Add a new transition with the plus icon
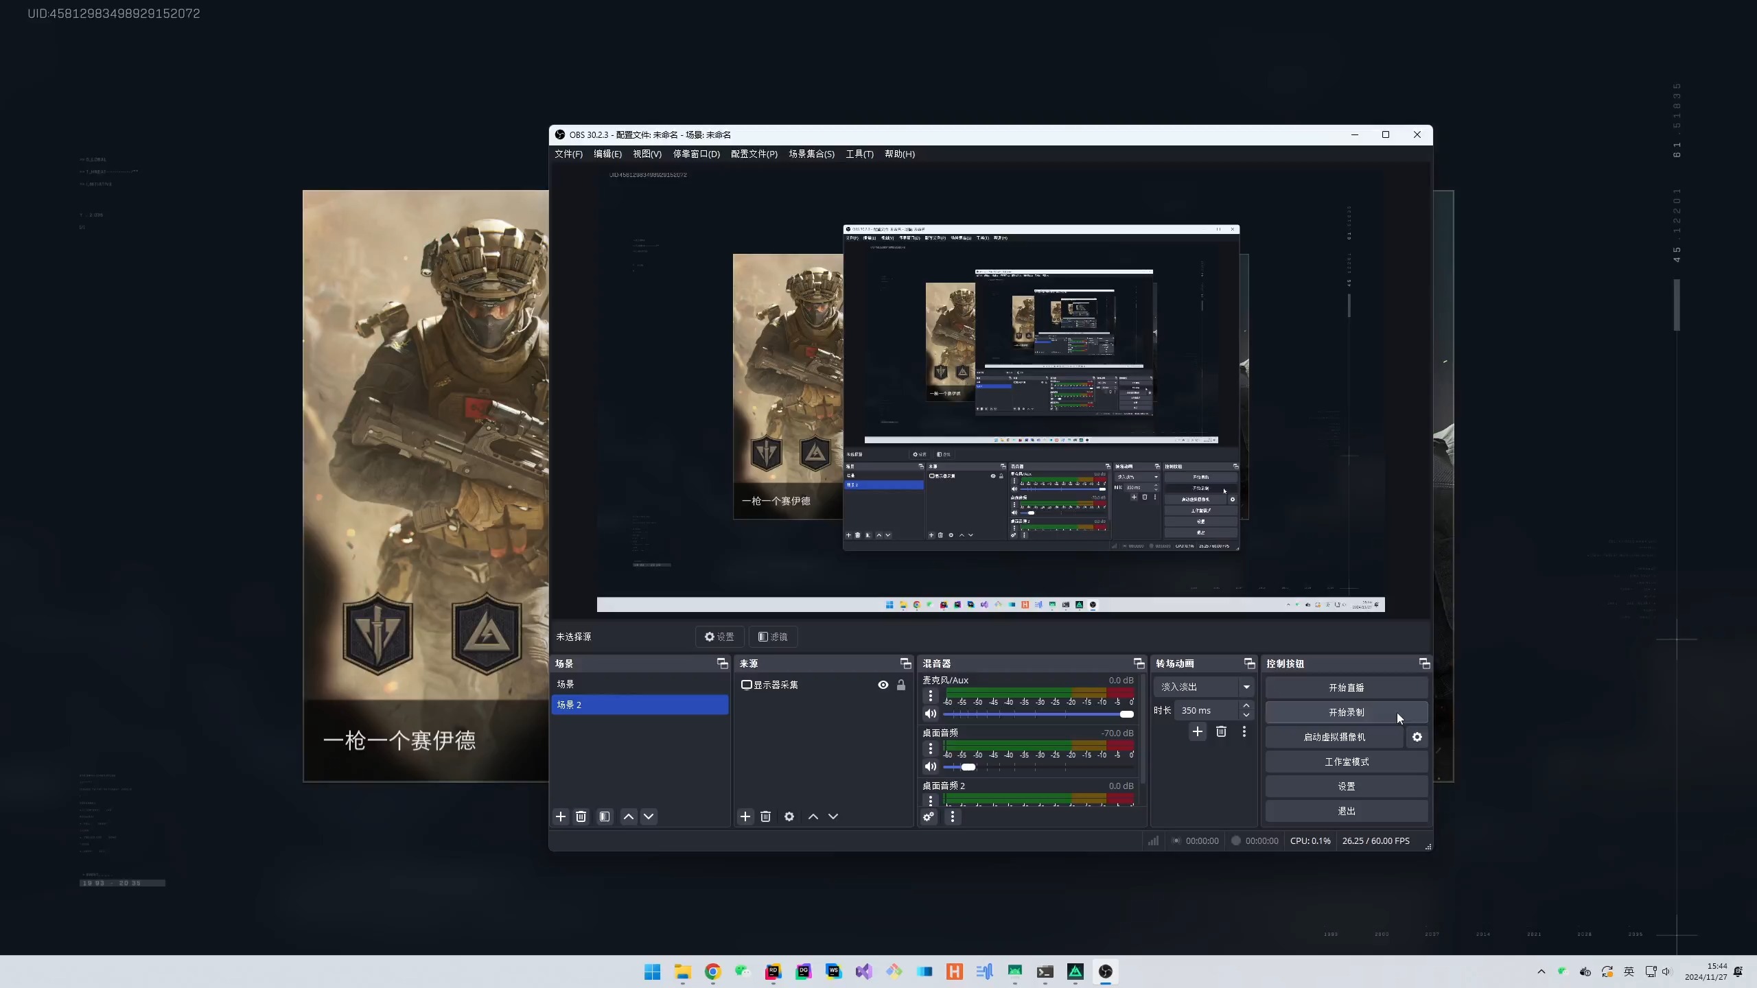Image resolution: width=1757 pixels, height=988 pixels. (x=1198, y=732)
